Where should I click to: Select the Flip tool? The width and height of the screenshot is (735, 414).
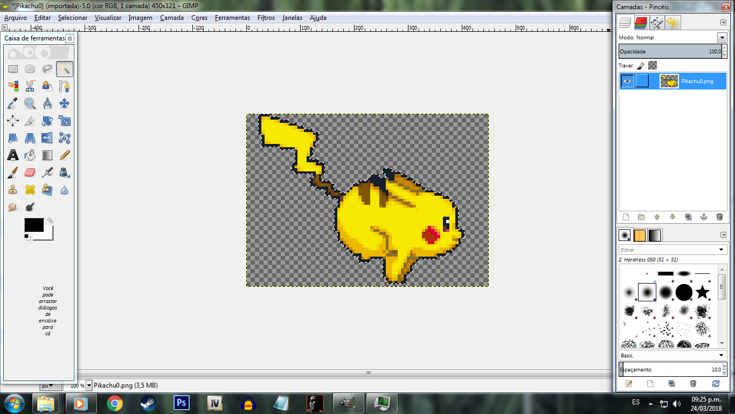47,138
